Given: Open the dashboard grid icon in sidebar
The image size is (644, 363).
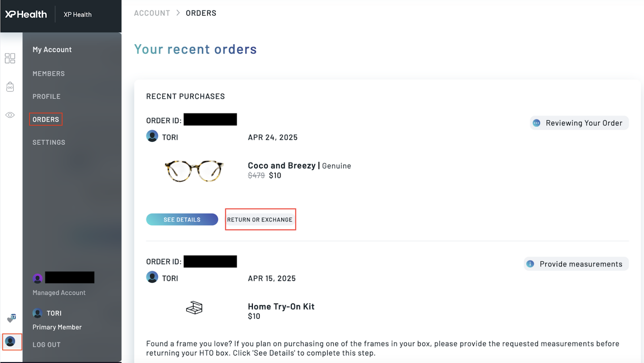Looking at the screenshot, I should coord(10,58).
